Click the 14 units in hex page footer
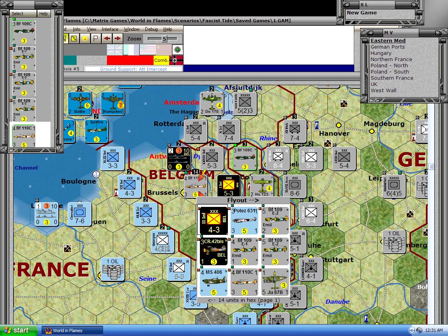448x336 pixels. tap(243, 300)
